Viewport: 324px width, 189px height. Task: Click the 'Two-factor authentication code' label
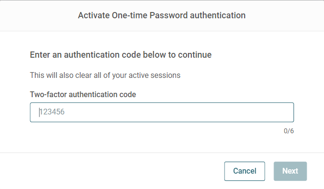[x=83, y=94]
